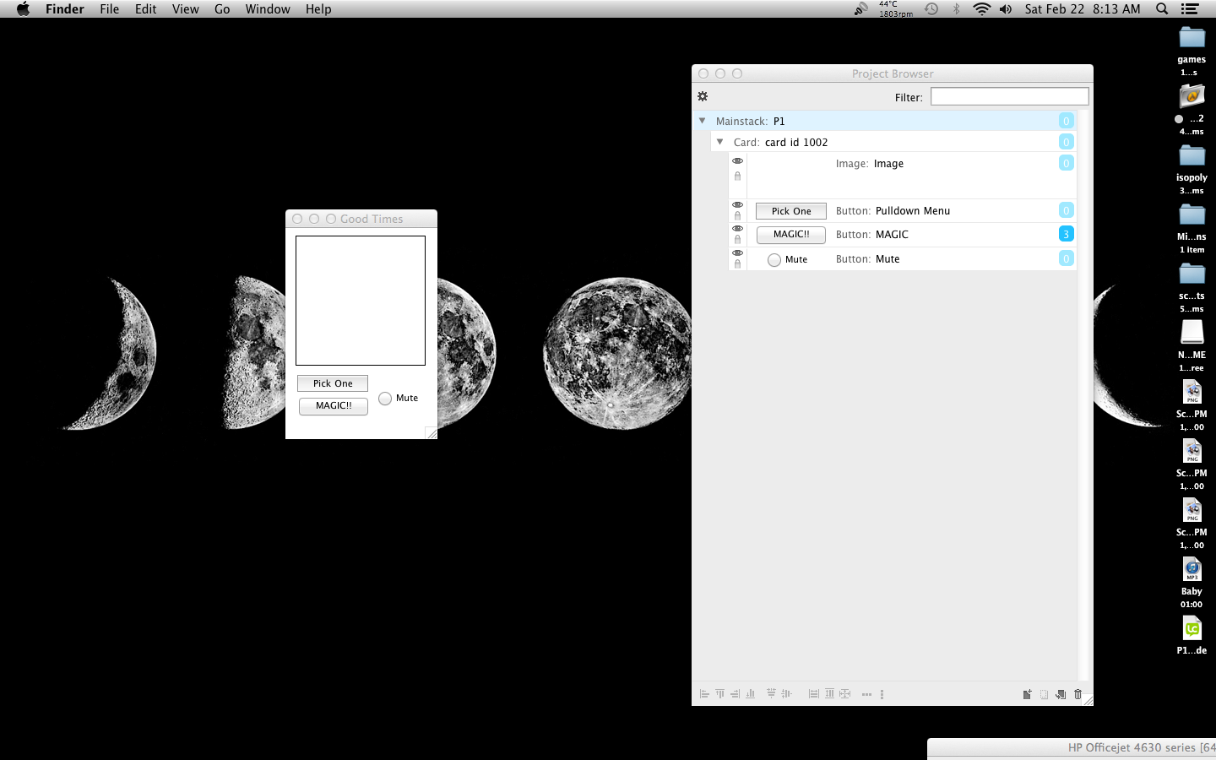Viewport: 1216px width, 760px height.
Task: Open the View menu
Action: click(x=185, y=9)
